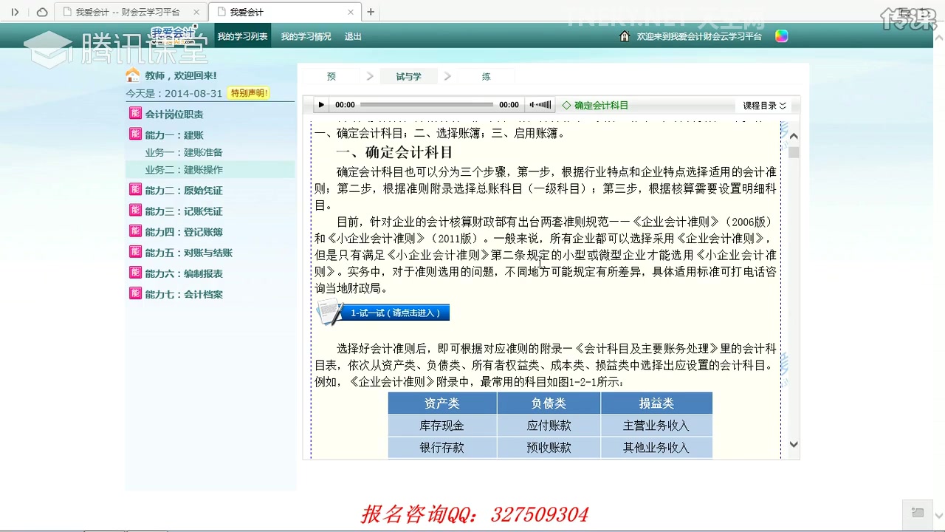Viewport: 945px width, 532px height.
Task: Click the 一、确定会计科目 heading
Action: pos(394,152)
